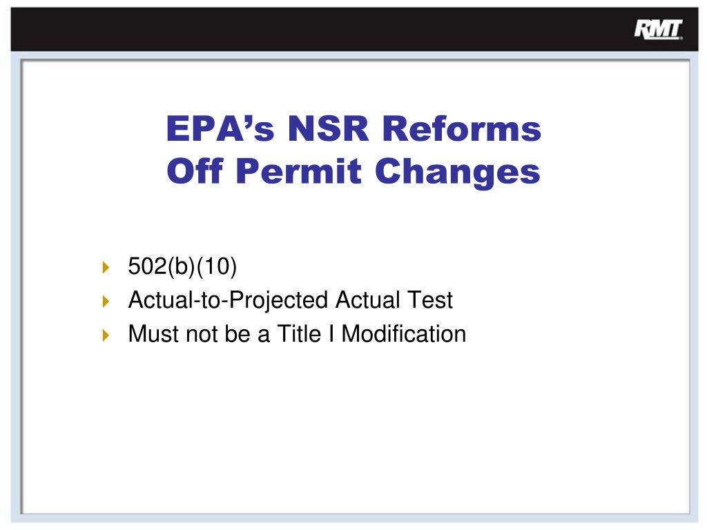Select the title line EPA's NSR Reforms

click(x=353, y=129)
